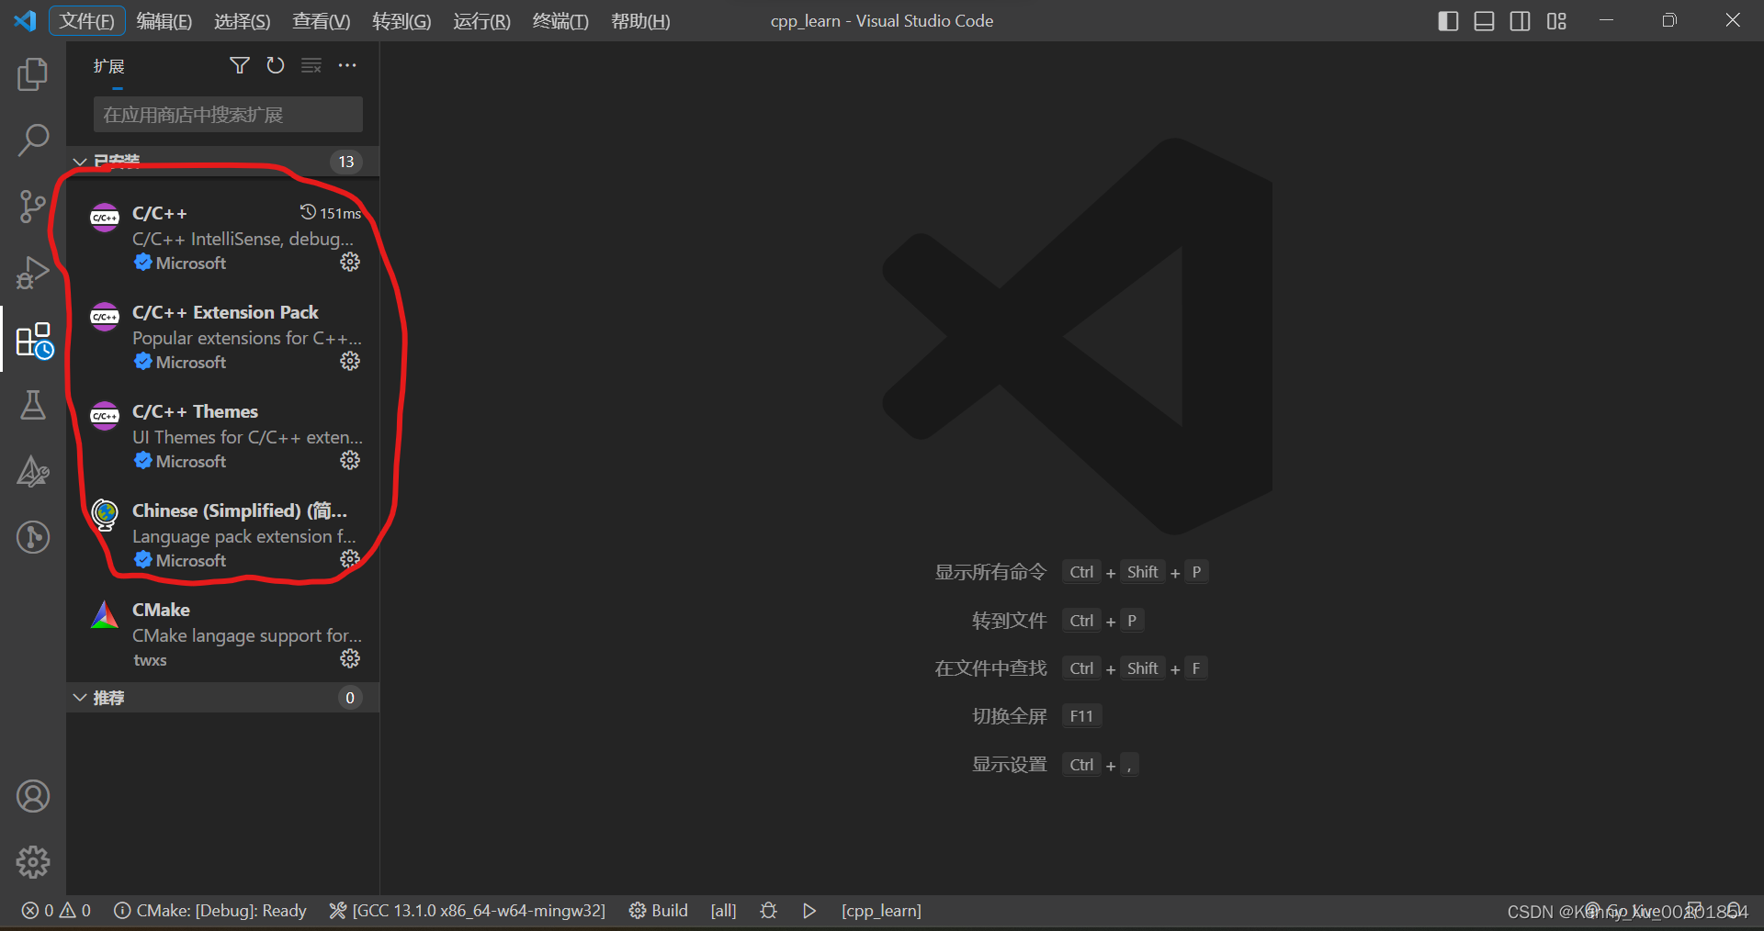Select CMake Debug build variant in status bar
1764x931 pixels.
[210, 911]
